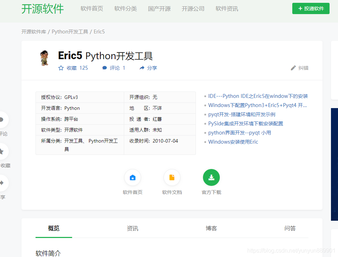Open the orange 软件文档 document icon

click(x=172, y=177)
